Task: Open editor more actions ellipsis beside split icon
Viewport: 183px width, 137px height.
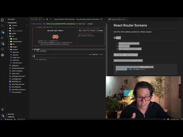Action: [105, 19]
